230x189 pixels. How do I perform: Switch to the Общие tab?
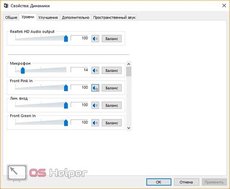click(x=11, y=17)
